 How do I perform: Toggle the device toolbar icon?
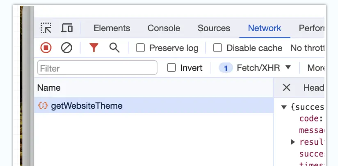(67, 28)
